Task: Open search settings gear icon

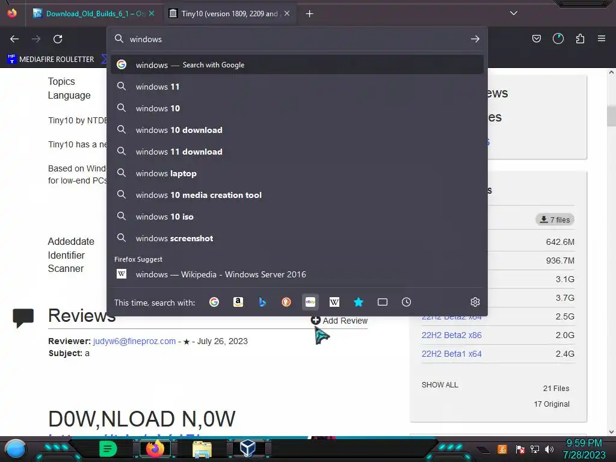Action: click(x=475, y=302)
